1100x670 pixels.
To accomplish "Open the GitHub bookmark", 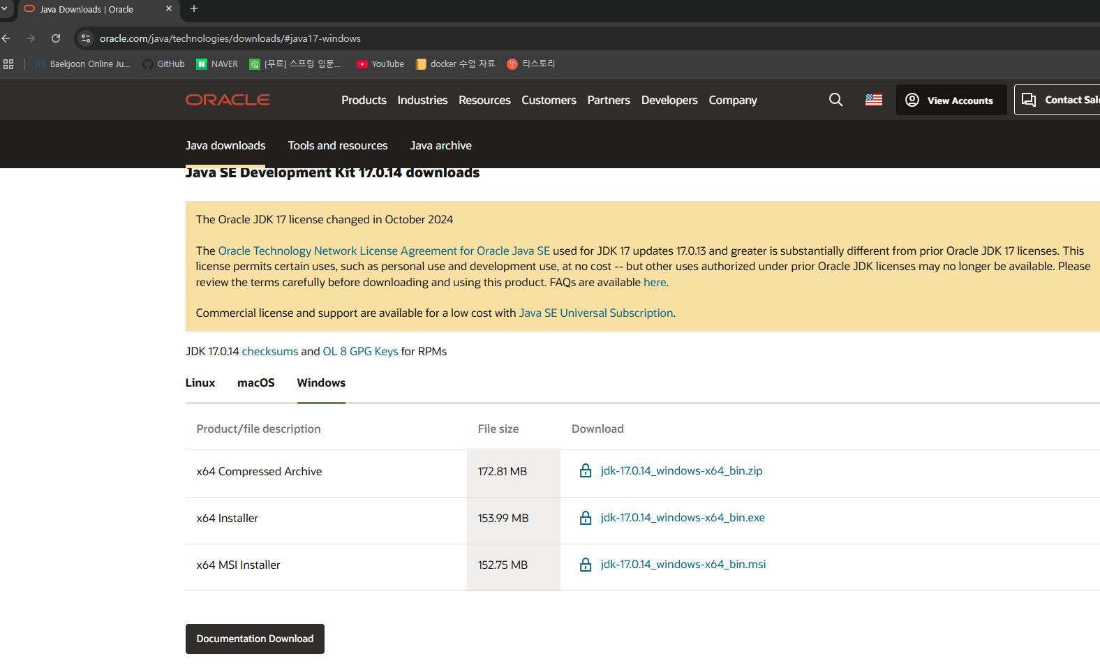I will [x=164, y=64].
